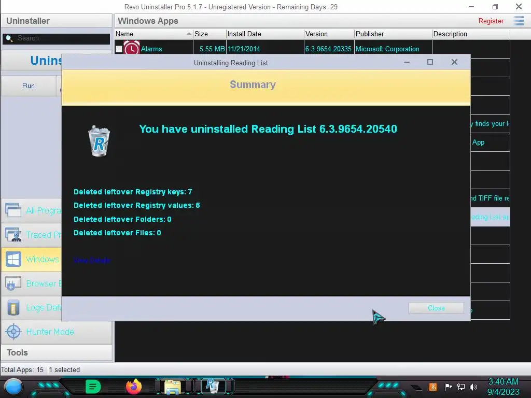
Task: Click Deleted leftover Registry values: 5 line
Action: tap(137, 205)
